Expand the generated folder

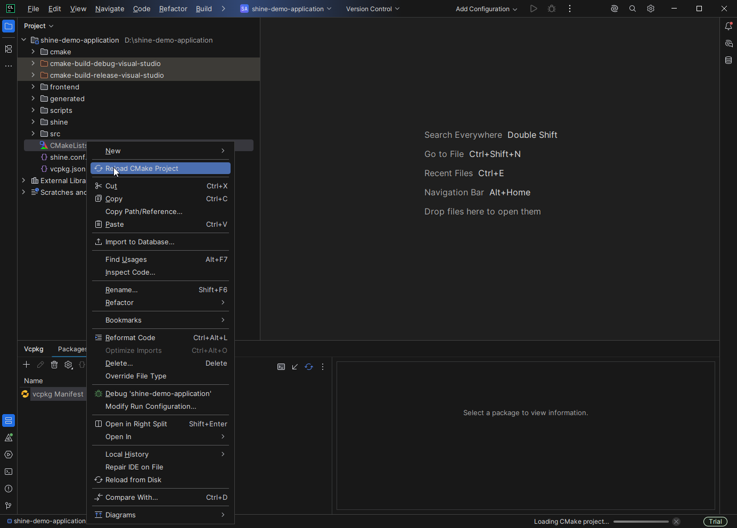(x=33, y=98)
